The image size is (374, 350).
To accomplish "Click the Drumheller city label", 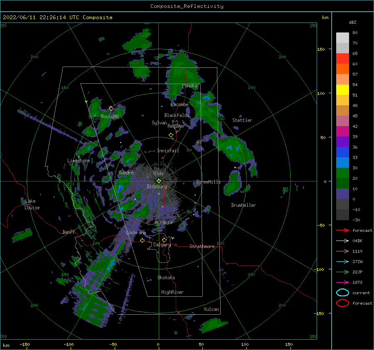I will pyautogui.click(x=244, y=205).
